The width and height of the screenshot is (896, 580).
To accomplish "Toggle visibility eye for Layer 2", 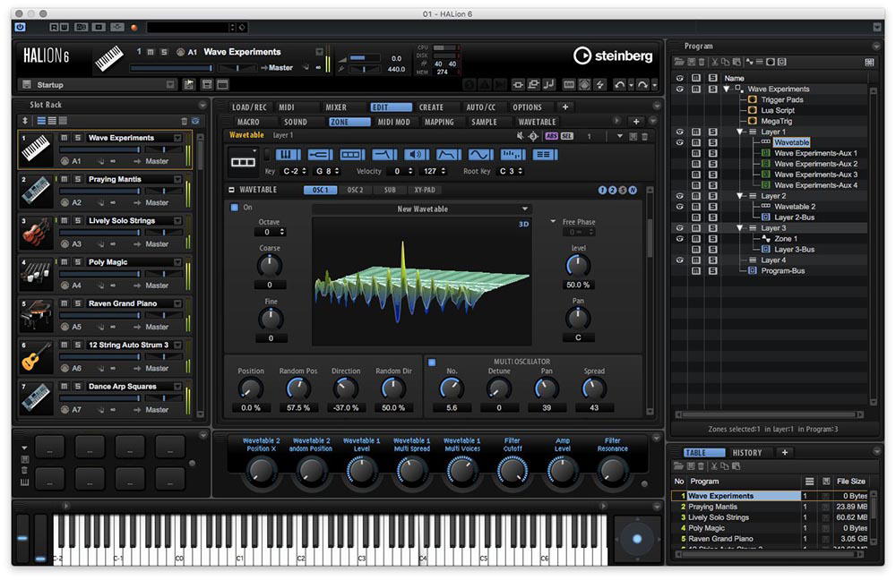I will [x=679, y=196].
